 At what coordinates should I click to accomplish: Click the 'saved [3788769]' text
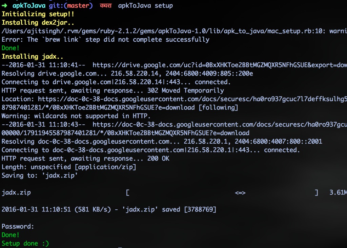click(x=189, y=209)
